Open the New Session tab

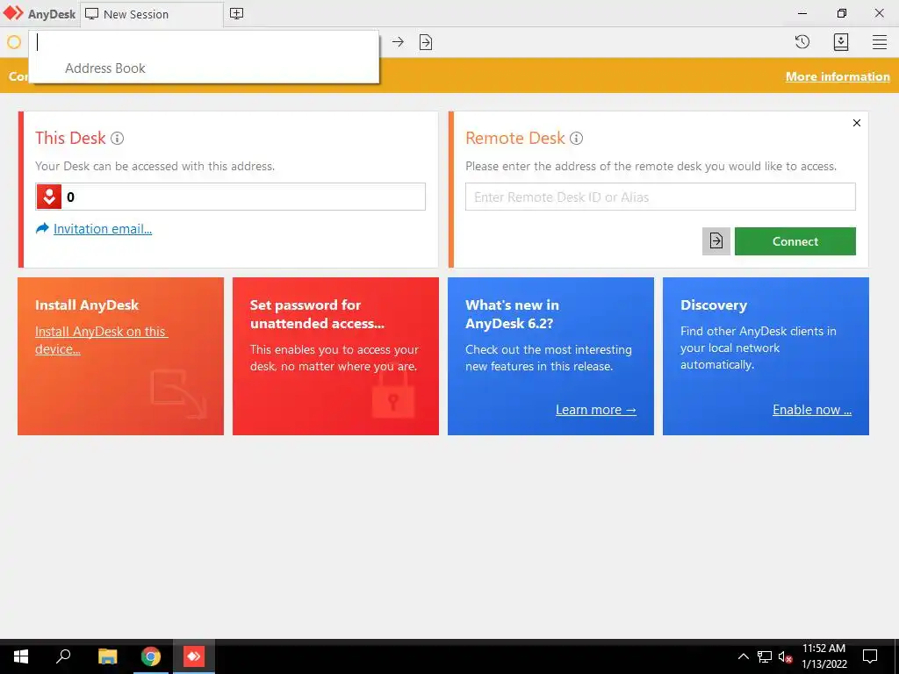152,14
